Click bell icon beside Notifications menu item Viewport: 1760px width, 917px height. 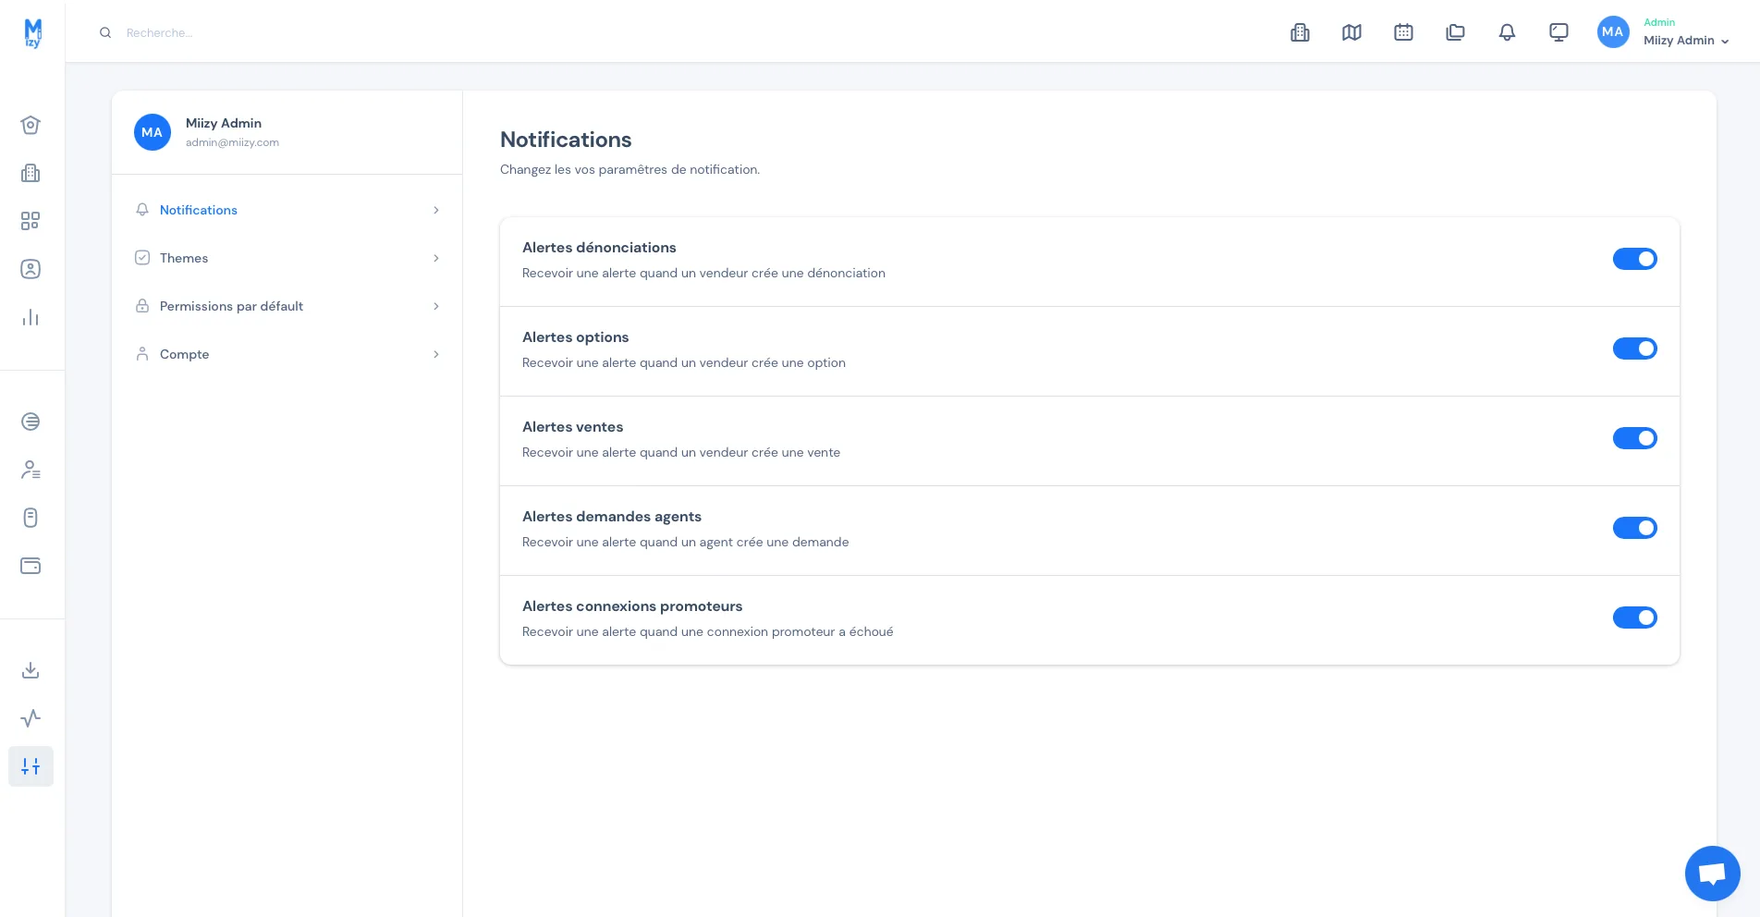click(142, 210)
